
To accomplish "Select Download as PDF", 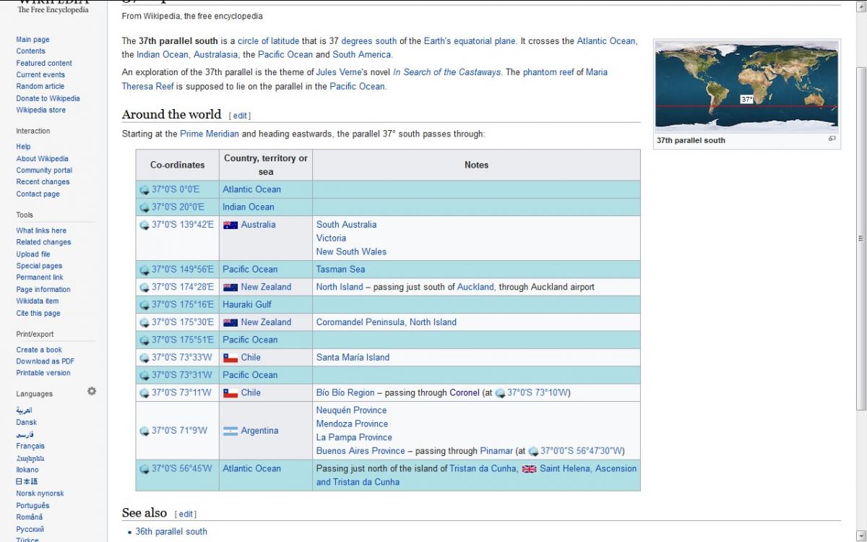I will (46, 361).
